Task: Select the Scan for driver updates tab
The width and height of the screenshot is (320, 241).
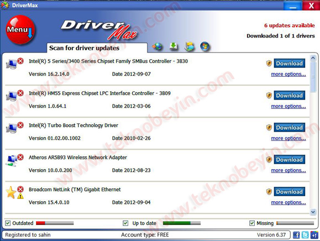Action: point(97,48)
